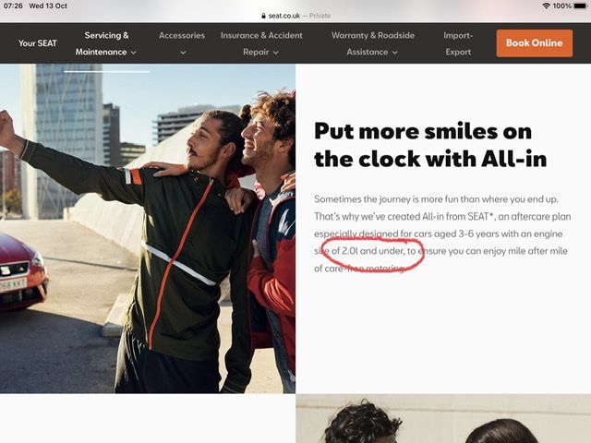591x443 pixels.
Task: Expand the Servicing & Maintenance chevron
Action: tap(133, 53)
